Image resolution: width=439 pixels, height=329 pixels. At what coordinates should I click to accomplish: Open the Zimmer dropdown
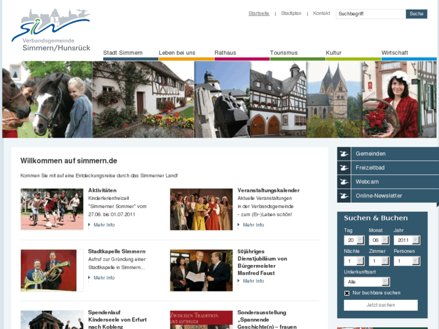point(379,261)
